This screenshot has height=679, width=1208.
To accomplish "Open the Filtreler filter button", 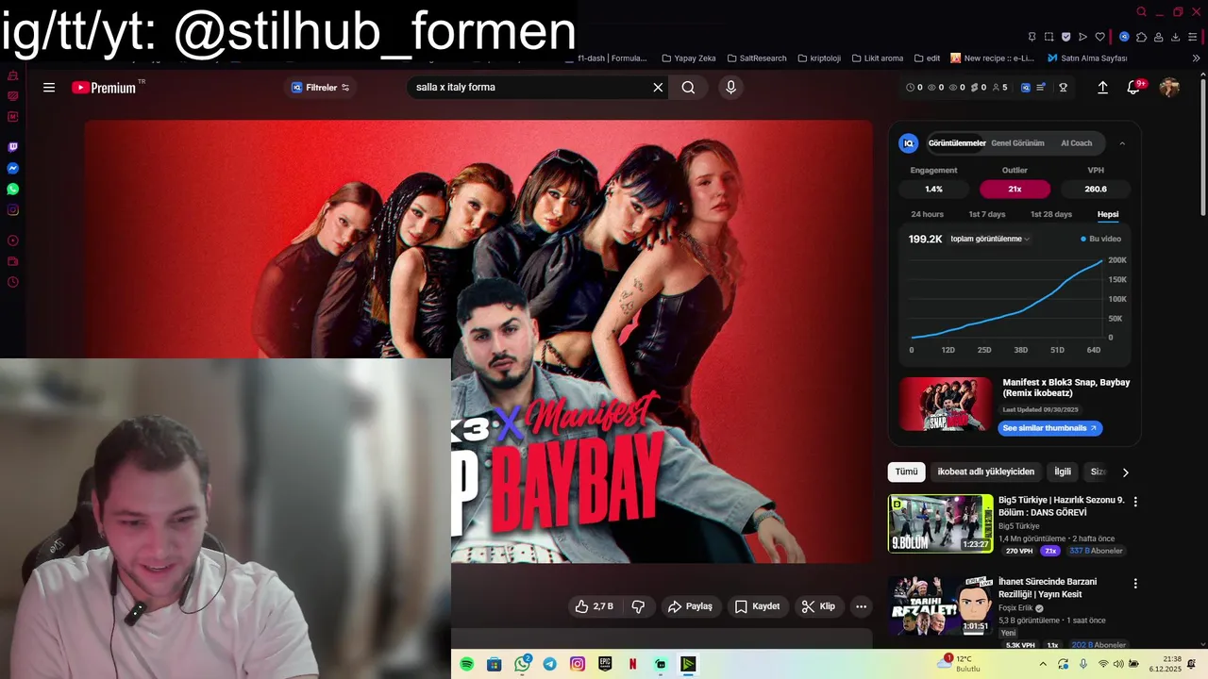I will (320, 88).
